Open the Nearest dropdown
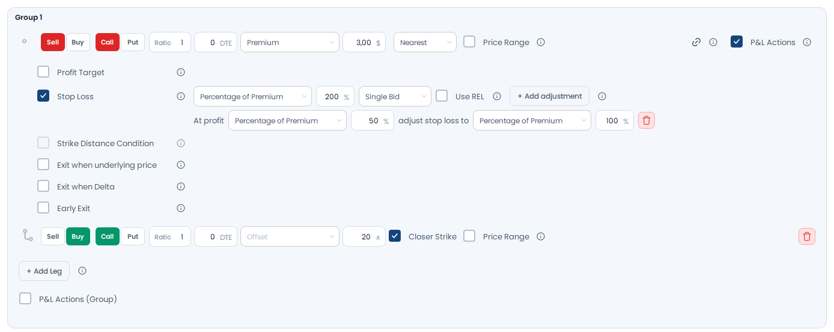Image resolution: width=834 pixels, height=332 pixels. click(x=425, y=42)
